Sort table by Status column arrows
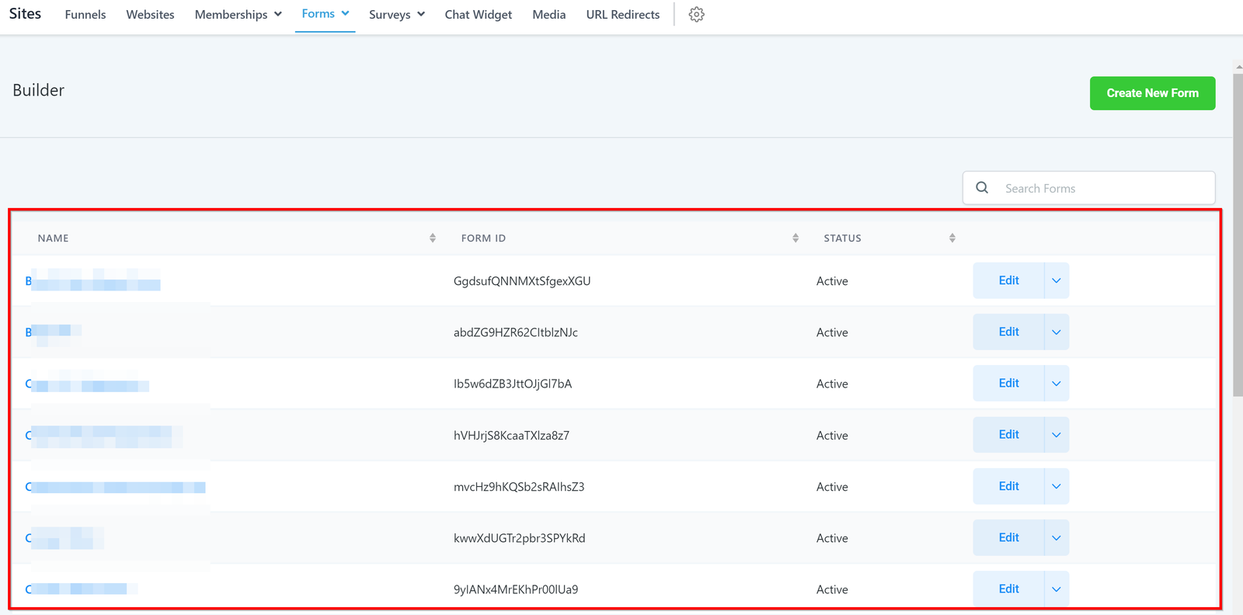1243x615 pixels. [952, 238]
